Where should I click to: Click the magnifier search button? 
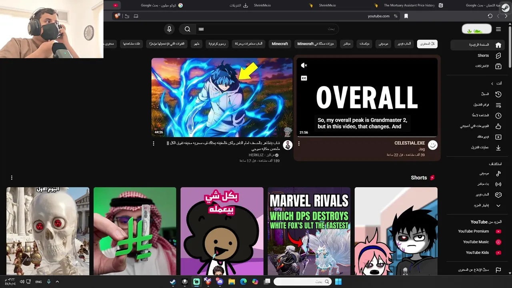(x=187, y=29)
